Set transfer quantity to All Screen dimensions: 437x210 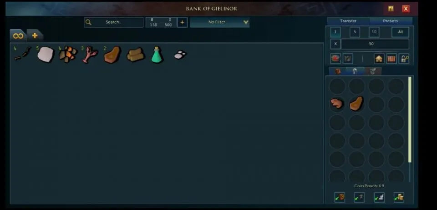pos(400,32)
